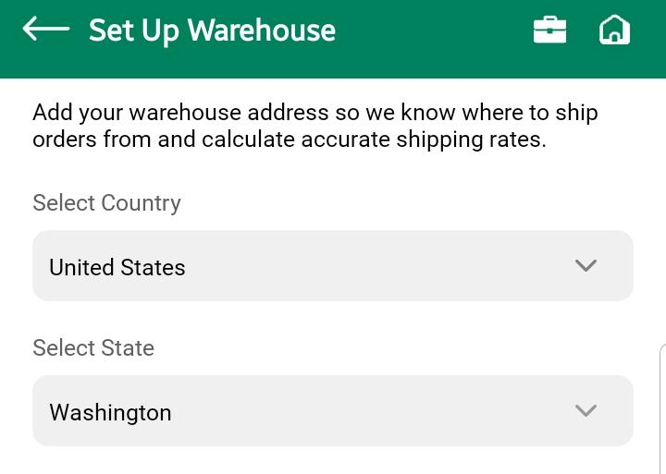The image size is (666, 474).
Task: Go back using the header arrow
Action: tap(45, 30)
